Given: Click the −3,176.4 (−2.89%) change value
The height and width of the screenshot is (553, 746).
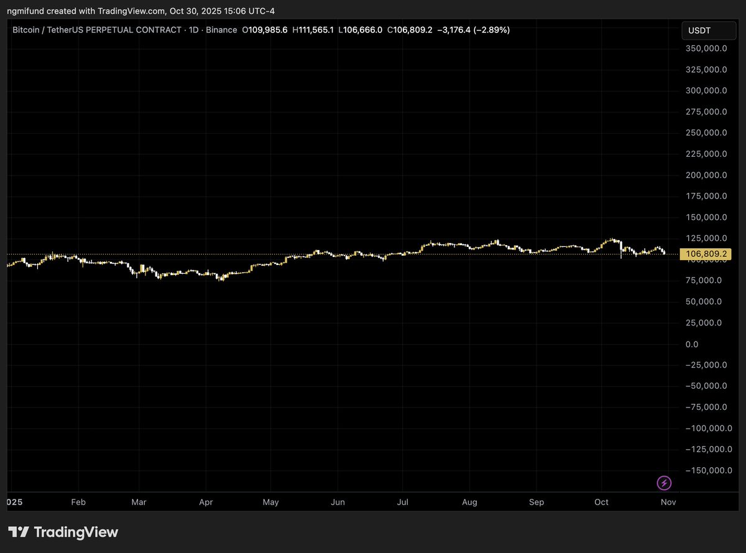Looking at the screenshot, I should (474, 30).
